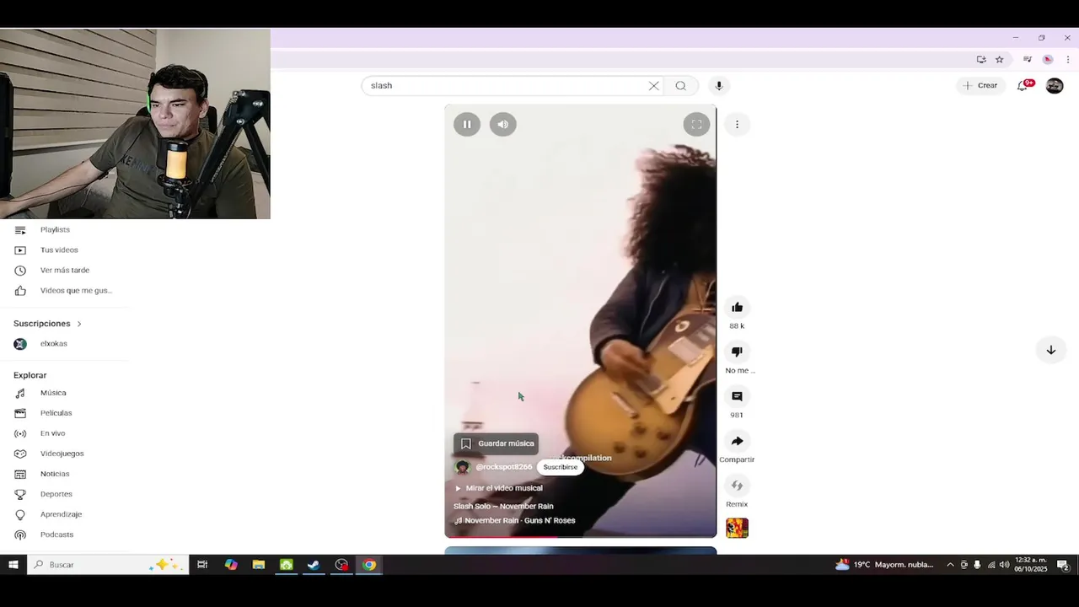The width and height of the screenshot is (1079, 607).
Task: Open Noticias under Explorar
Action: (x=65, y=474)
